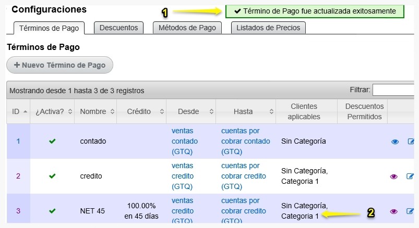Screen dimensions: 419x228
Task: Open ventas contado (GTQ) account link
Action: (x=185, y=141)
